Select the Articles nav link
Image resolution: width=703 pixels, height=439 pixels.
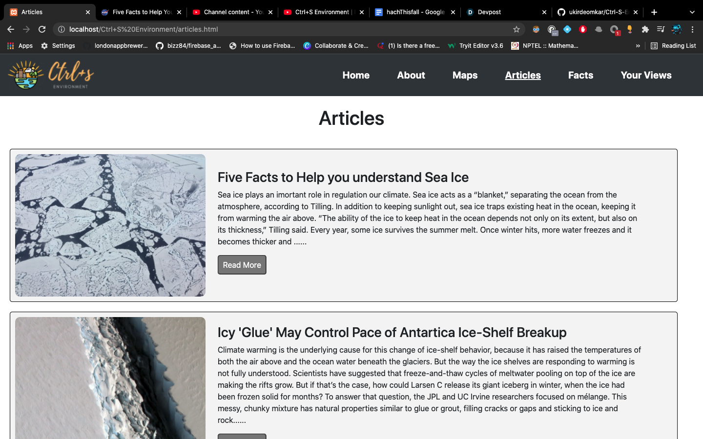tap(523, 75)
